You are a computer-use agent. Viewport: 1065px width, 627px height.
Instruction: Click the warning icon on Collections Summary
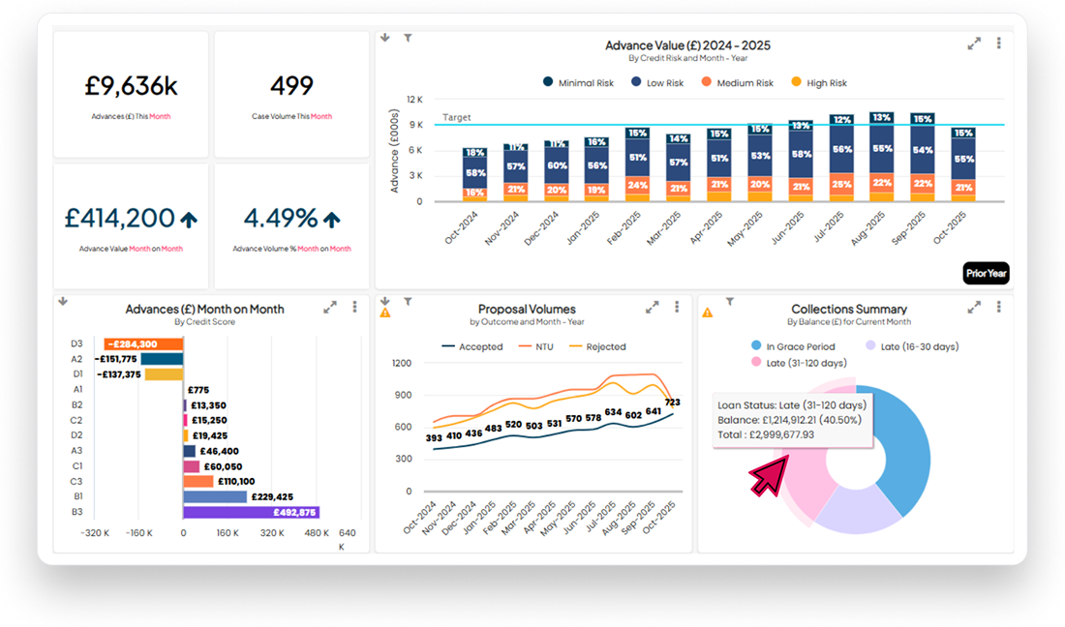coord(707,313)
